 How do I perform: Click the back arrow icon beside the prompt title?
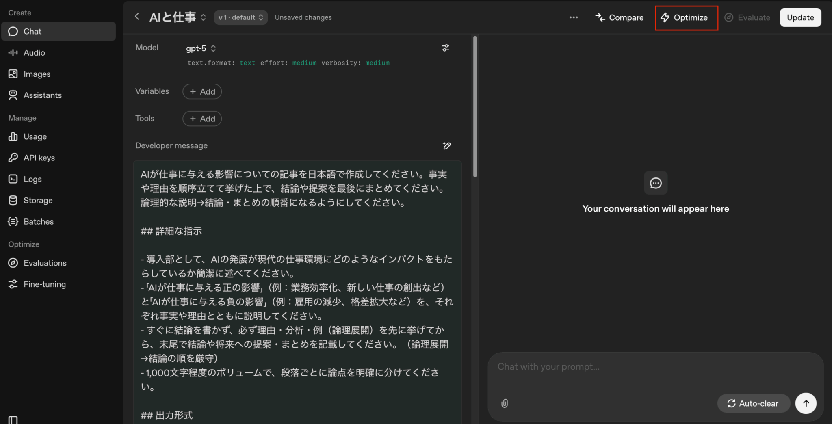[137, 17]
